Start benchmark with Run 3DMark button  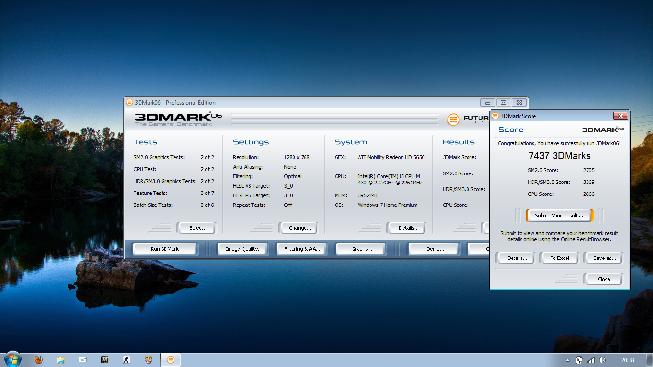pyautogui.click(x=164, y=249)
